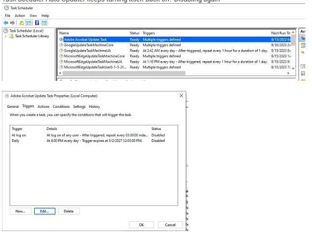Image resolution: width=312 pixels, height=232 pixels.
Task: Toggle the Show/Hide Action Pane icon
Action: pyautogui.click(x=44, y=23)
